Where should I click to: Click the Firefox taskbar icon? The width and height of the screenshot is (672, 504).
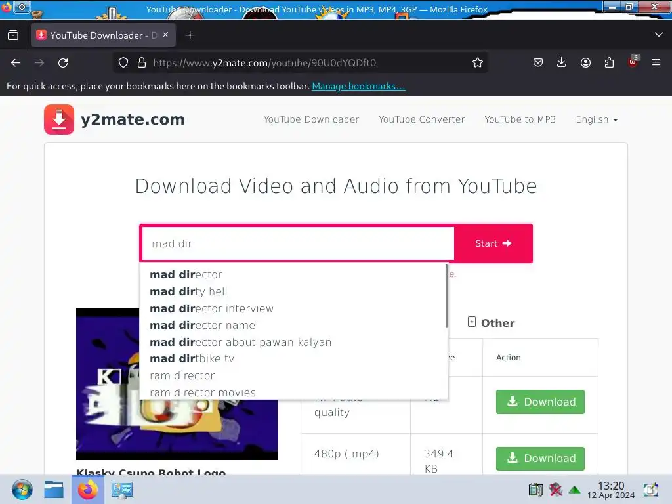pyautogui.click(x=88, y=490)
